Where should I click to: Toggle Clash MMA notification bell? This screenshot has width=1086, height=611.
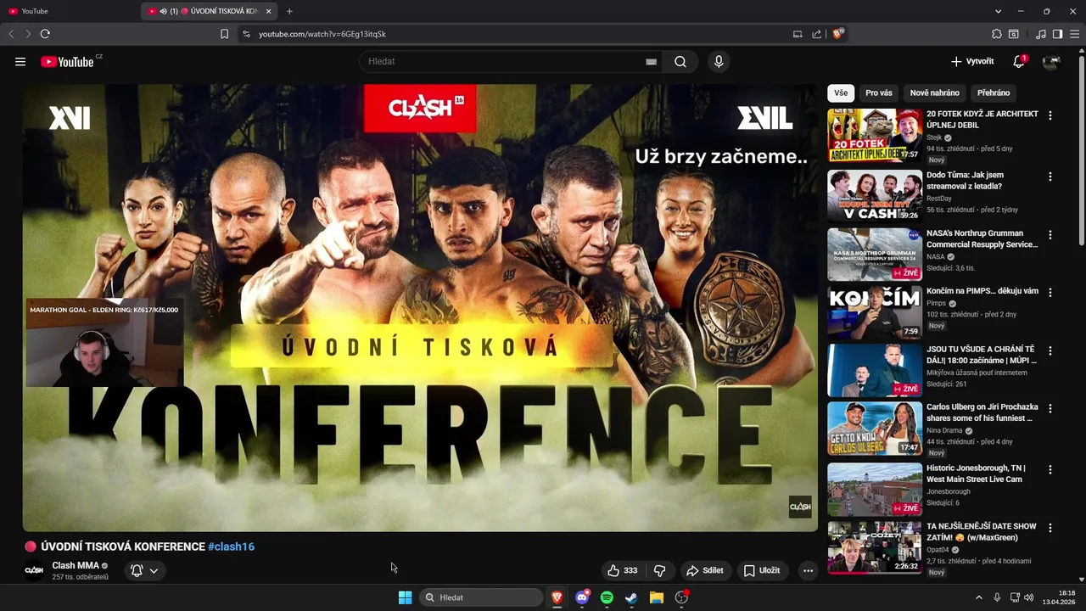click(137, 570)
